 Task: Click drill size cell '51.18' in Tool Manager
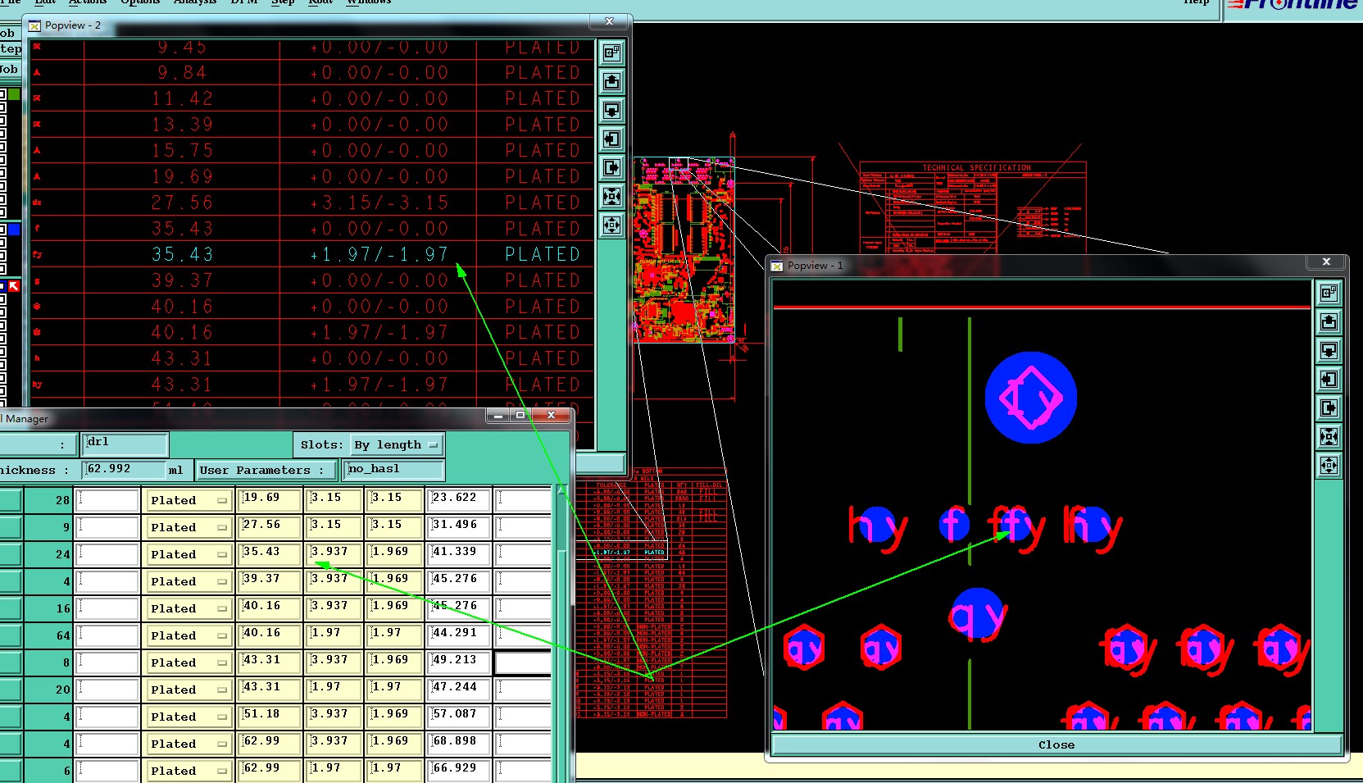click(270, 716)
